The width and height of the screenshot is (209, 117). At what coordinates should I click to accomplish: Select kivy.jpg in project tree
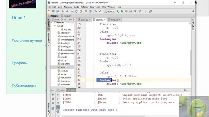tap(66, 29)
